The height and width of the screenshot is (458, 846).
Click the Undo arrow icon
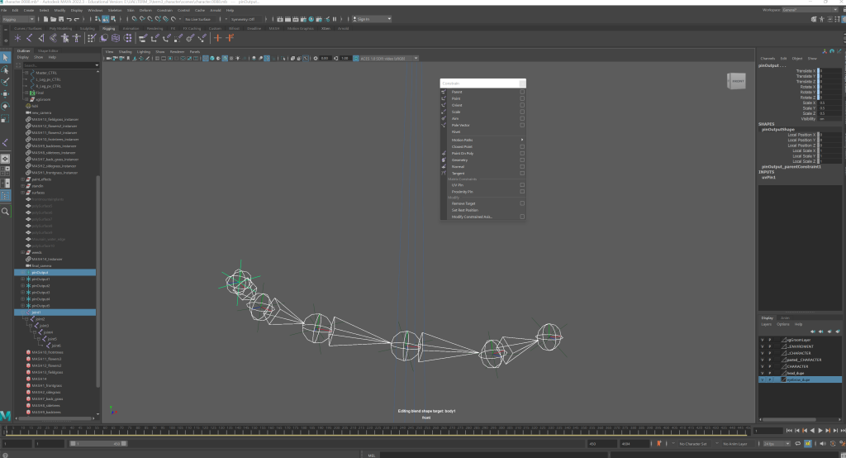pyautogui.click(x=69, y=19)
